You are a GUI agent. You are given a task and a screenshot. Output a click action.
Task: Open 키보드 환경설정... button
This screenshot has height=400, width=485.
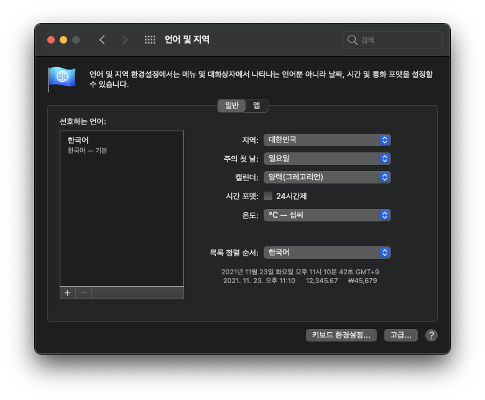(x=341, y=335)
